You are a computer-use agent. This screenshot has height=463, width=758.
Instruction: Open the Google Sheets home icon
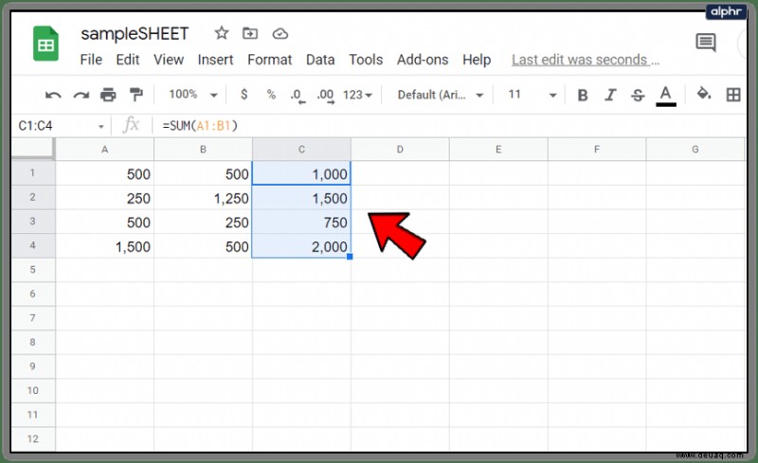[45, 44]
